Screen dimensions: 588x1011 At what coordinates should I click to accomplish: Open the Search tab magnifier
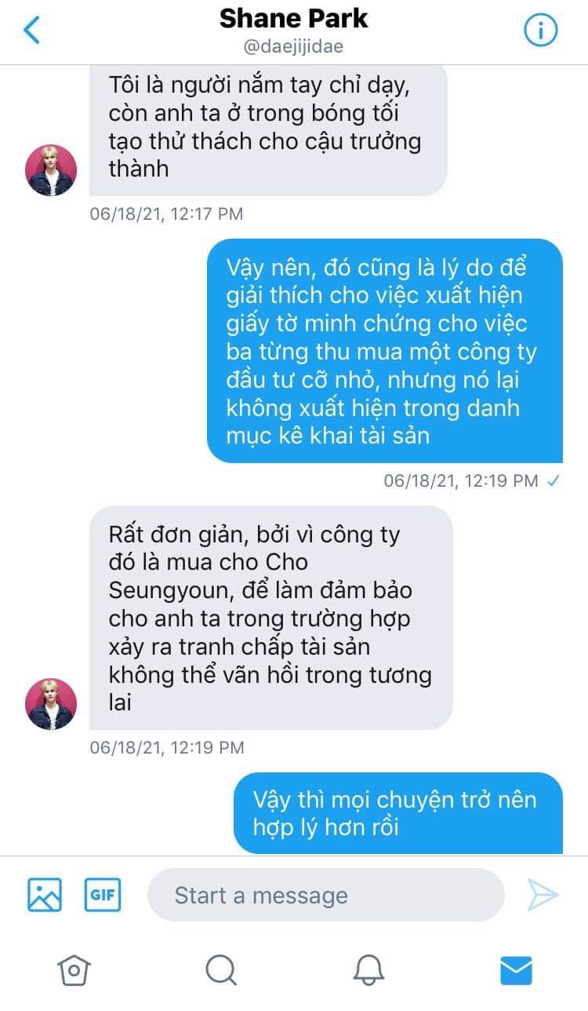pyautogui.click(x=221, y=970)
